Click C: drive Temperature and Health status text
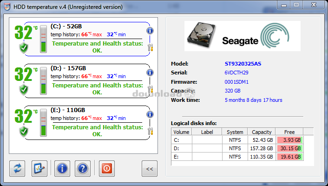Image resolution: width=328 pixels, height=186 pixels. pyautogui.click(x=98, y=47)
